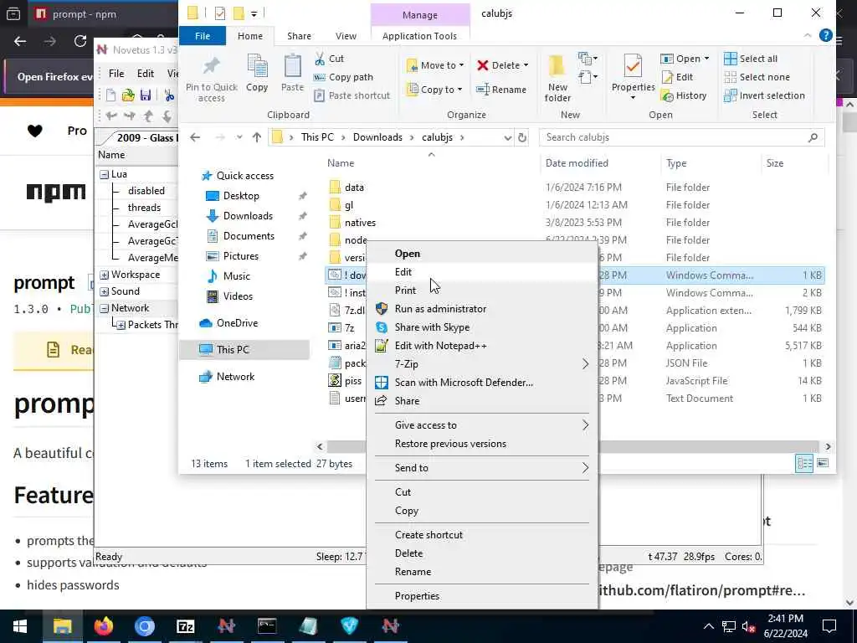Screen dimensions: 857x643
Task: Open the Copy to dropdown
Action: pos(434,90)
